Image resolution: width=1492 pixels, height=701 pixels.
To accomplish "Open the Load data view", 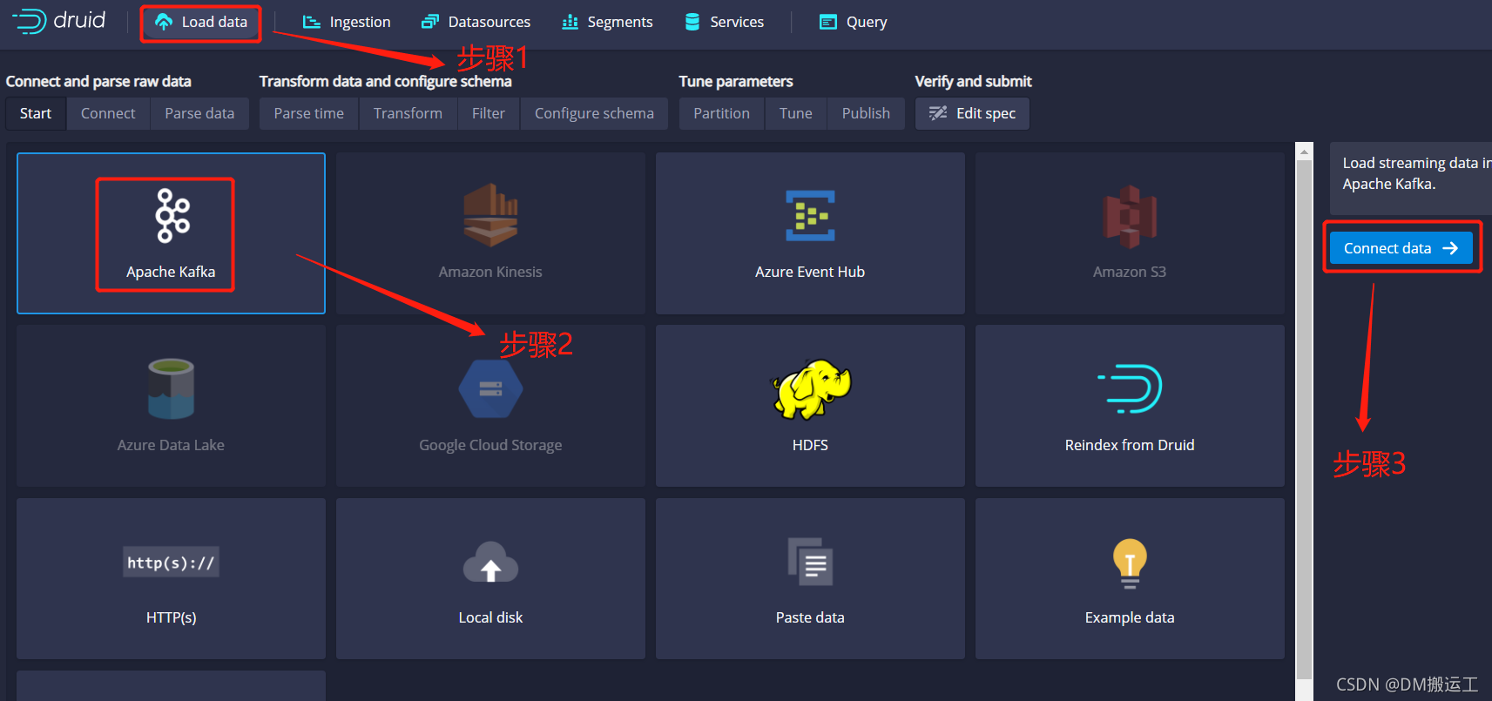I will tap(200, 22).
